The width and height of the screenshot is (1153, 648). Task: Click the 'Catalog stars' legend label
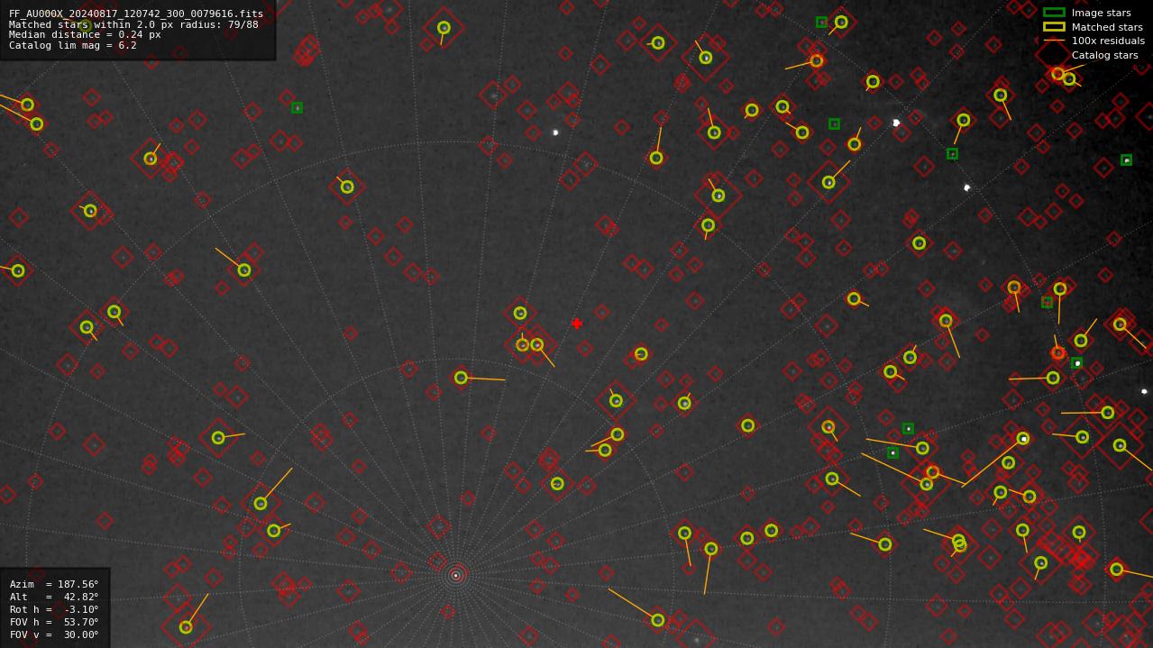pyautogui.click(x=1104, y=55)
